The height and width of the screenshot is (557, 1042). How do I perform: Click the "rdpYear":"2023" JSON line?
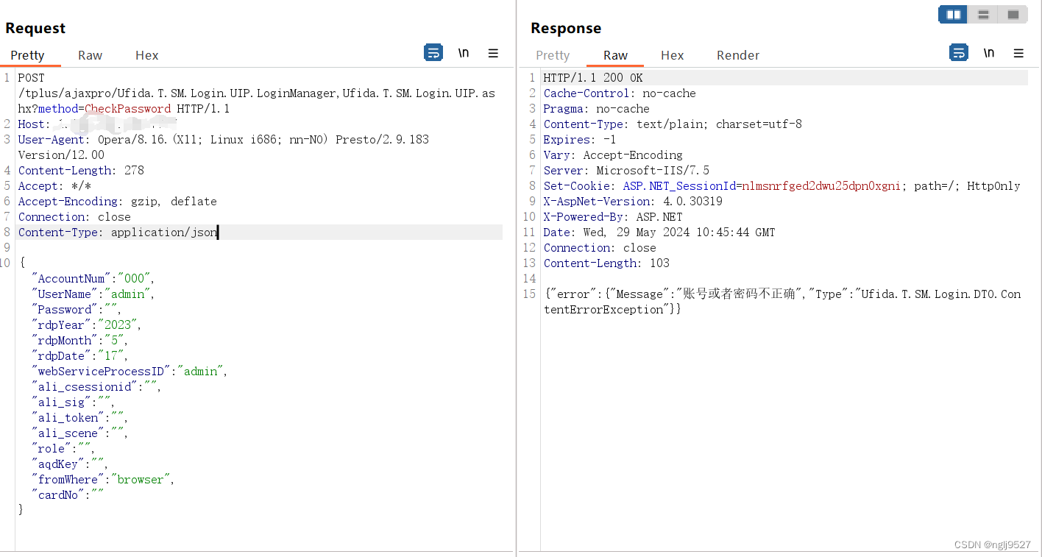click(x=86, y=325)
